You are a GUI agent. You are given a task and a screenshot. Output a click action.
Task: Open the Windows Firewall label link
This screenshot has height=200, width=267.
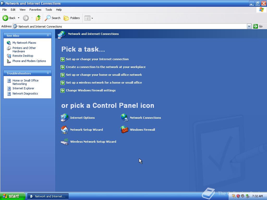coord(143,130)
